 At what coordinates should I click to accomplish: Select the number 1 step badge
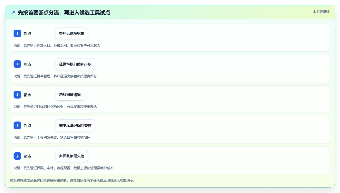[x=17, y=33]
